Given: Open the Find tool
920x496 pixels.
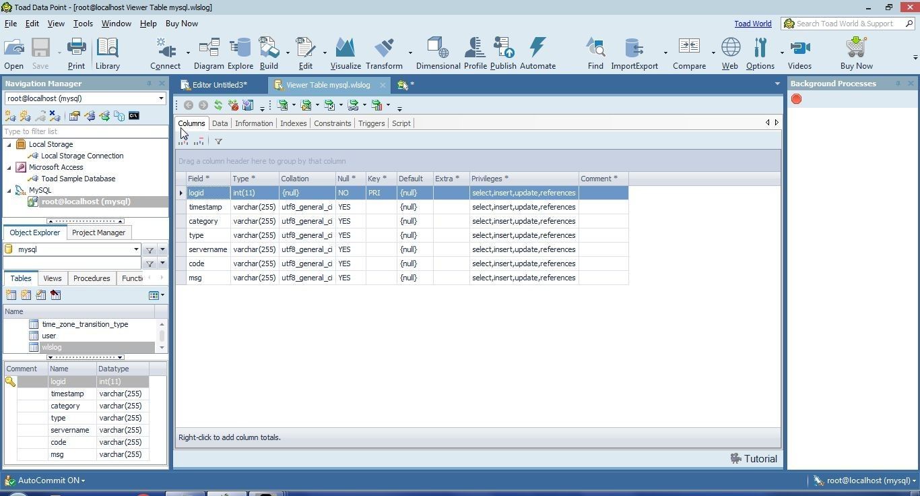Looking at the screenshot, I should tap(595, 54).
